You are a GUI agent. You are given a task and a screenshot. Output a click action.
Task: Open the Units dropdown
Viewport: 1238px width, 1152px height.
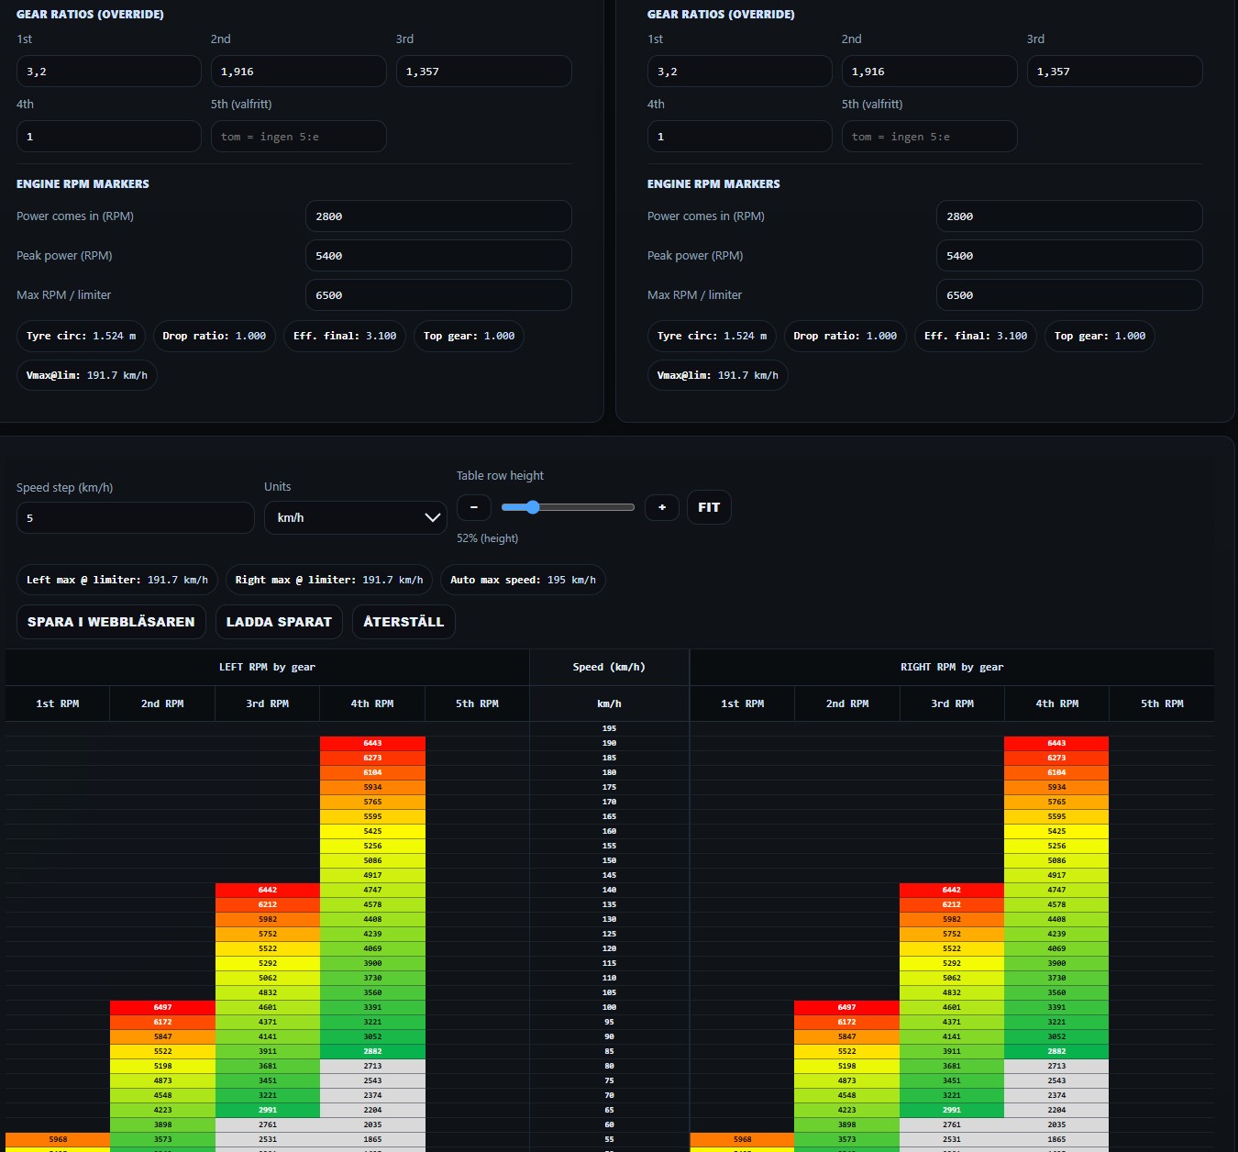click(x=355, y=518)
